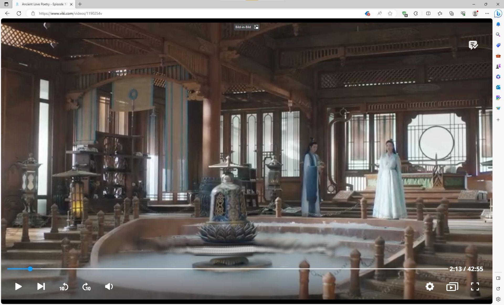Click the URL address bar
504x305 pixels.
click(184, 13)
